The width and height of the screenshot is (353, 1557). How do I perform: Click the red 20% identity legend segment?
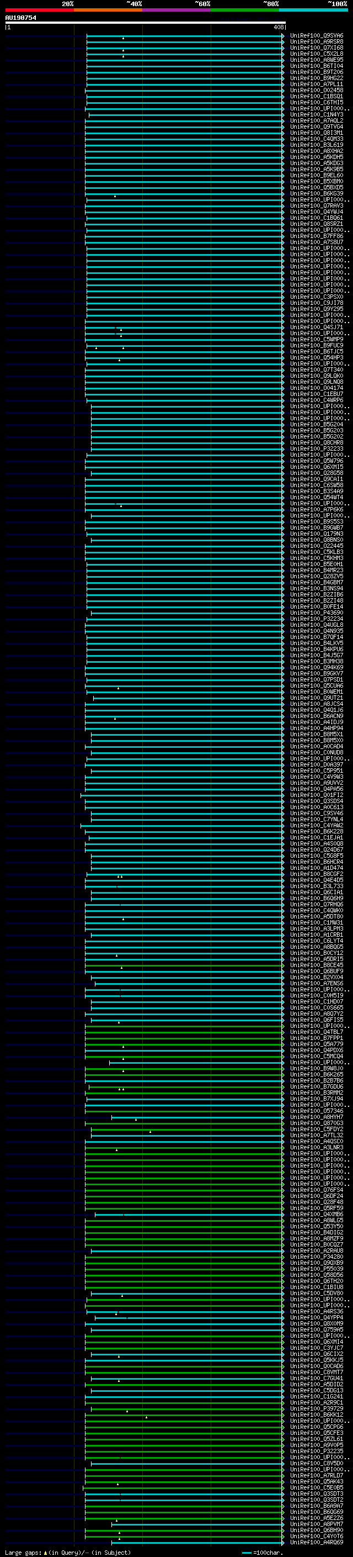click(39, 10)
